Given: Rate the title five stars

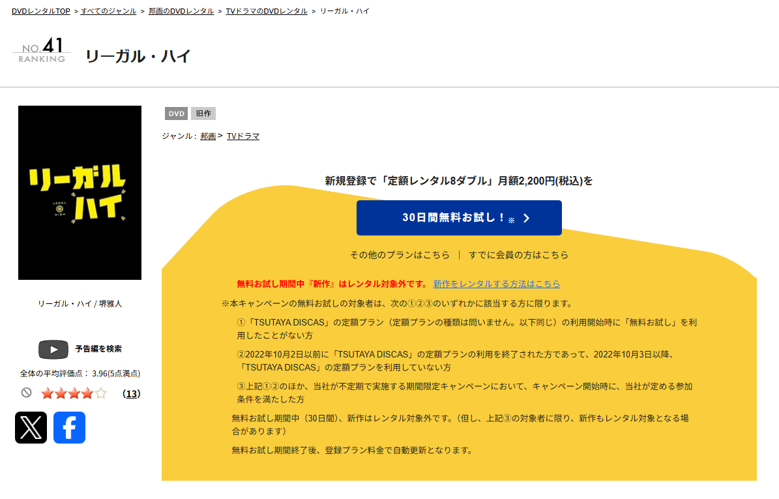Looking at the screenshot, I should click(x=100, y=393).
